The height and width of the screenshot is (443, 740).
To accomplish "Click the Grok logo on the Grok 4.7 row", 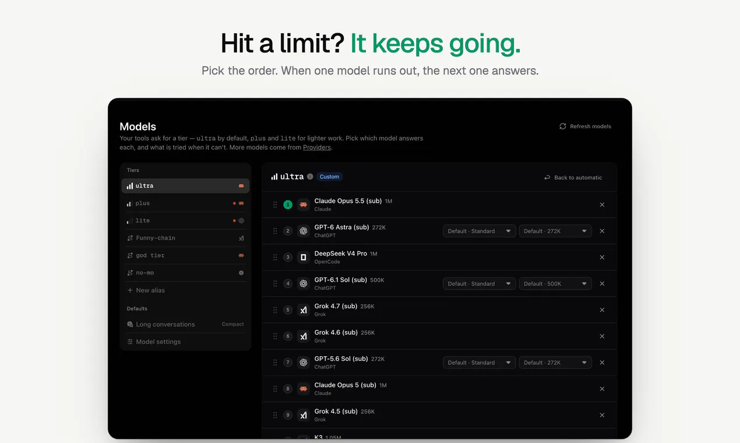I will pyautogui.click(x=303, y=310).
